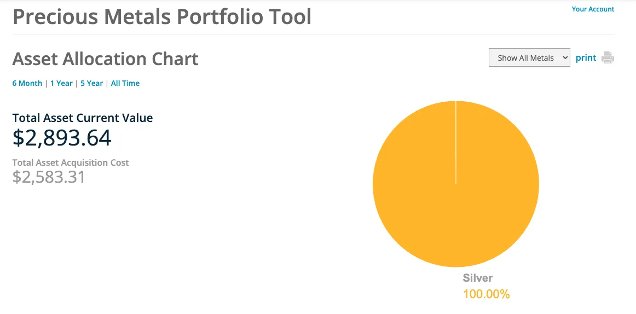
Task: Click the $2,583.31 acquisition cost amount
Action: tap(49, 177)
